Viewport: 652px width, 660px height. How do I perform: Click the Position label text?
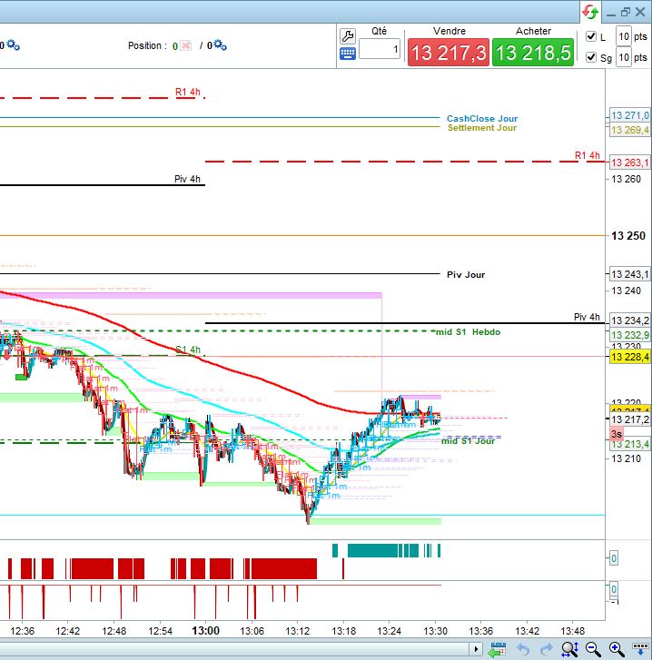(147, 45)
